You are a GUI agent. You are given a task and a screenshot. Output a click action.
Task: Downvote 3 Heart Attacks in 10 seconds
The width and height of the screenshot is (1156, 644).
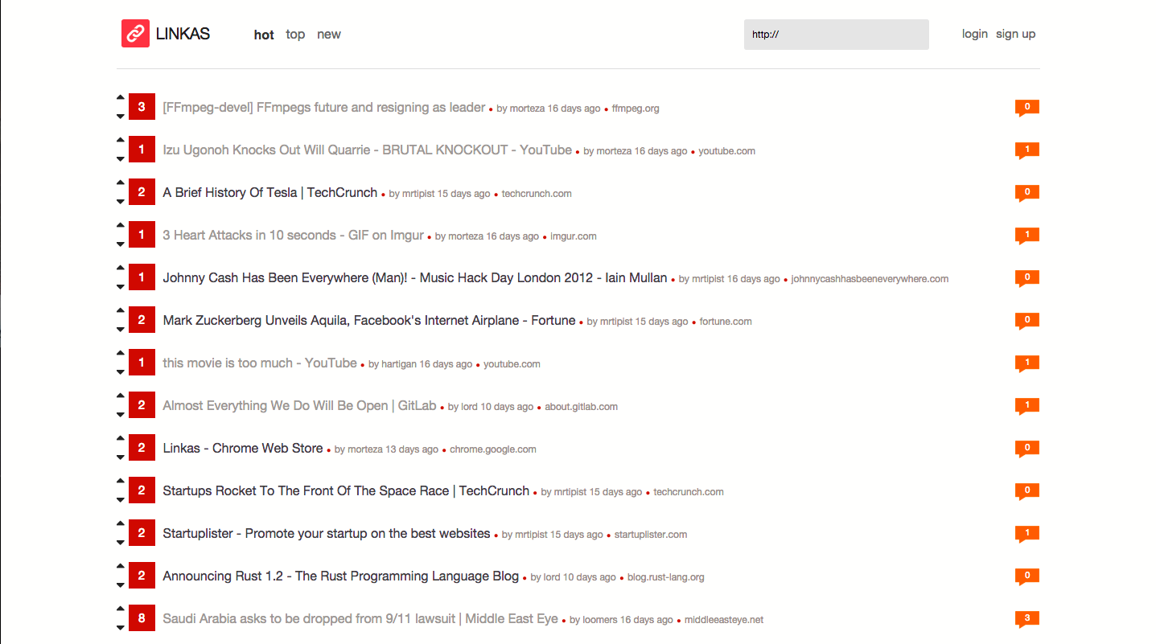[x=121, y=244]
